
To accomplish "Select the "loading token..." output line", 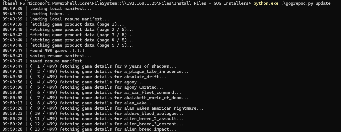I will 49,14.
